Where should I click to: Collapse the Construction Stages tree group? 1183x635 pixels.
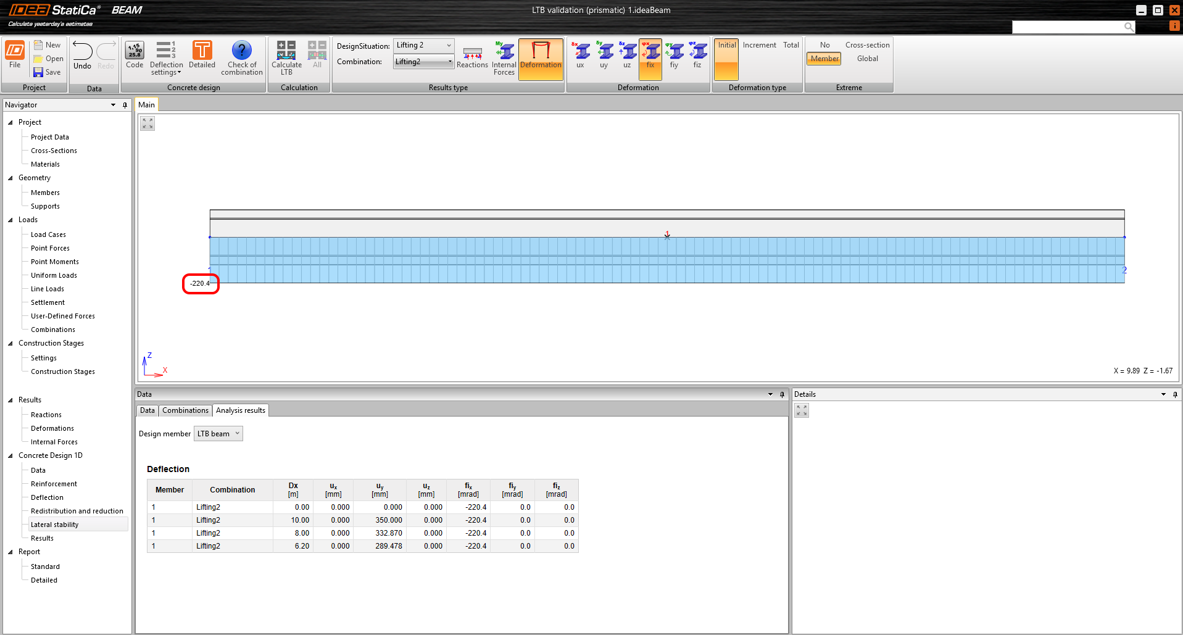(10, 343)
